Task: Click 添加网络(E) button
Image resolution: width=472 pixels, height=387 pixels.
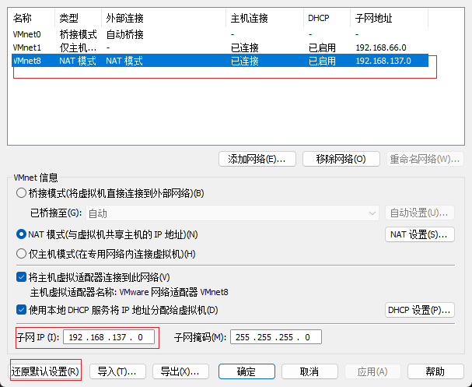Action: 257,159
